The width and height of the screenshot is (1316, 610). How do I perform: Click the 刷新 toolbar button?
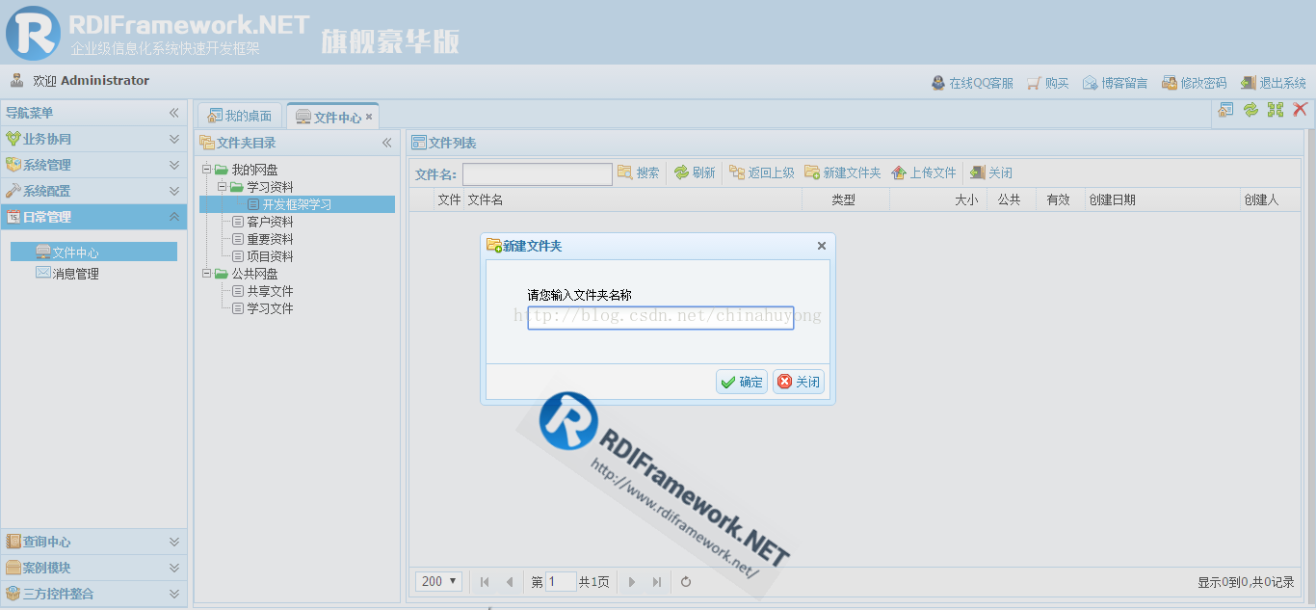click(695, 172)
